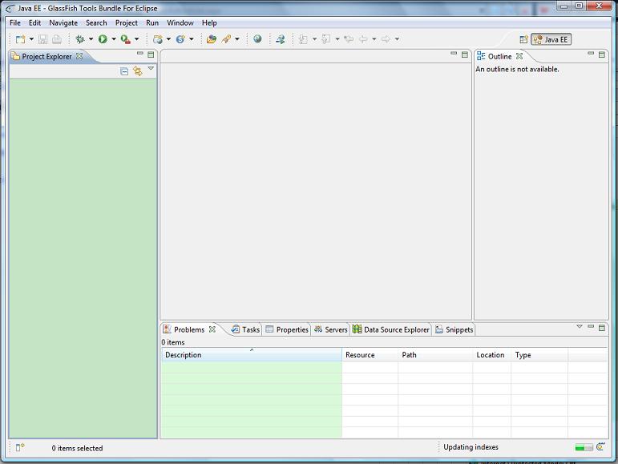Open the Forward history dropdown arrow
618x464 pixels.
tap(397, 39)
